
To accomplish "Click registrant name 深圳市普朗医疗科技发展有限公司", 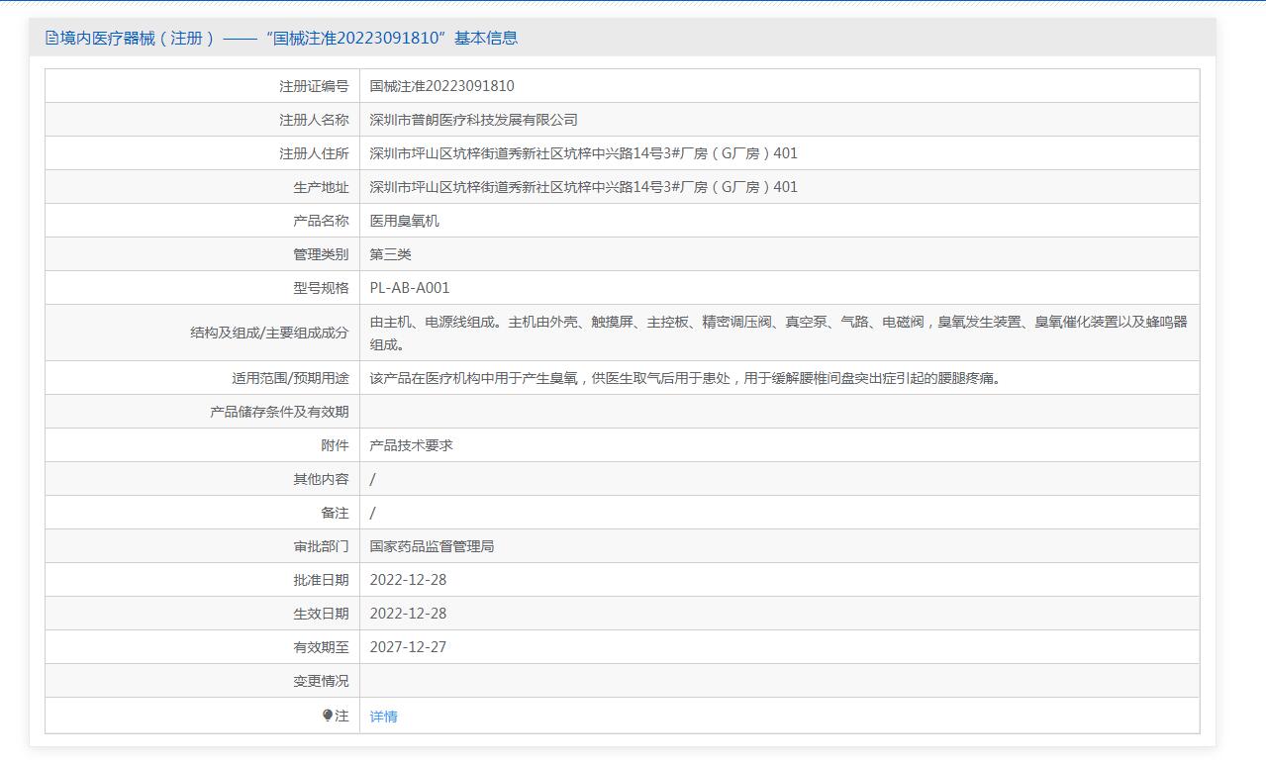I will click(x=473, y=120).
